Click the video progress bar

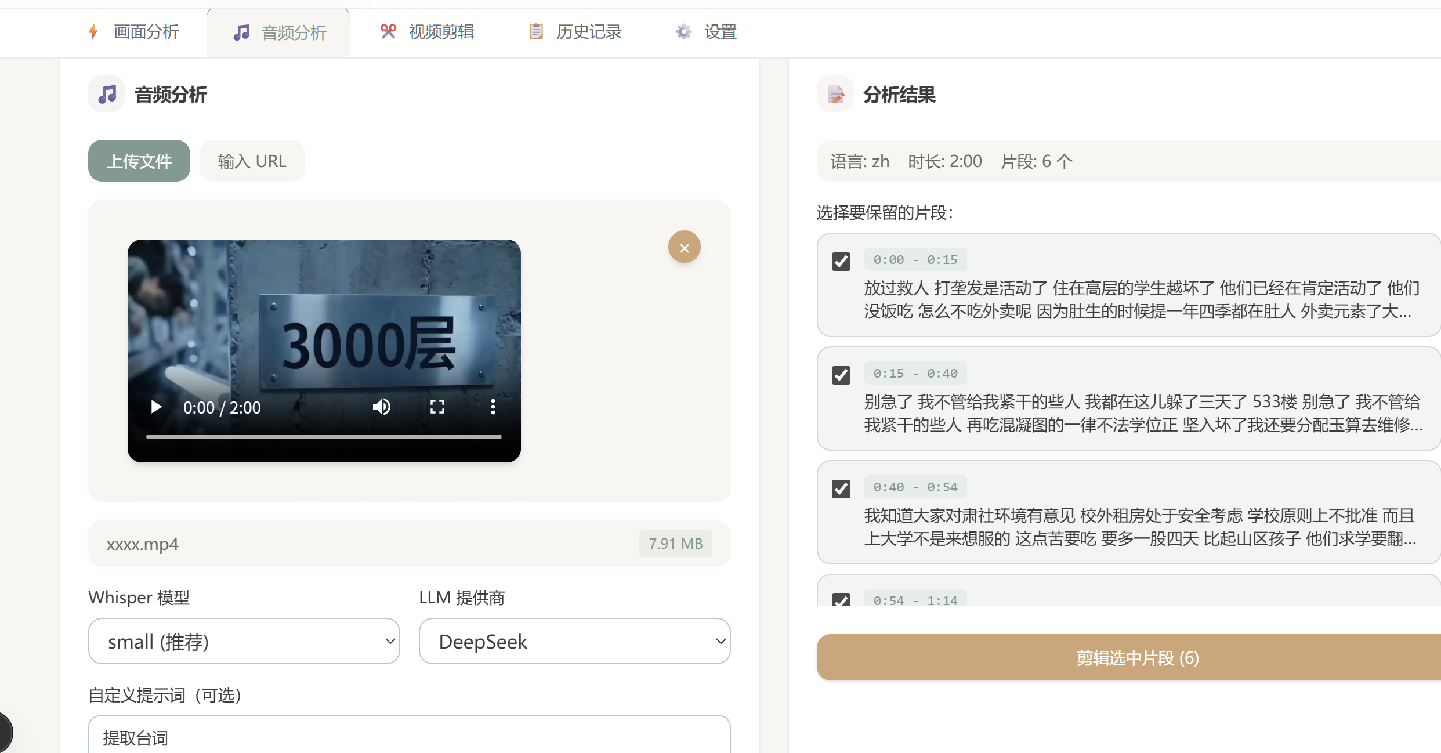coord(323,436)
